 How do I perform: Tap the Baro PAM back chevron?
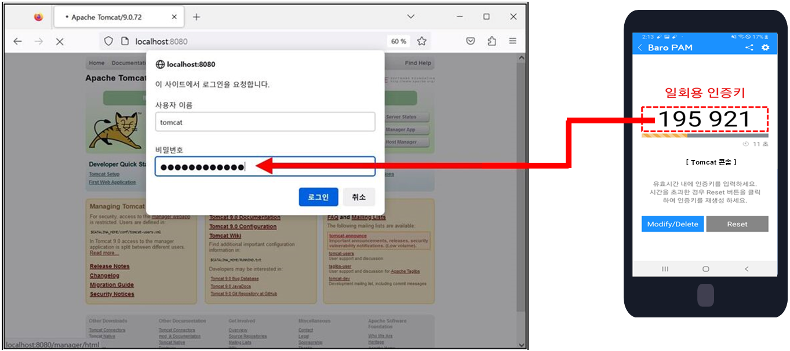point(640,48)
